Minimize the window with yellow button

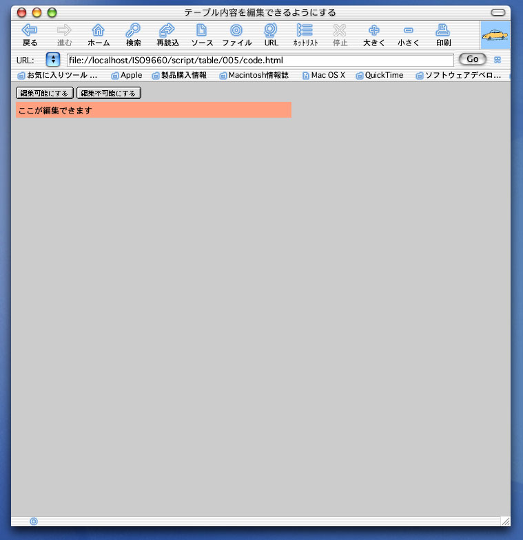click(37, 13)
